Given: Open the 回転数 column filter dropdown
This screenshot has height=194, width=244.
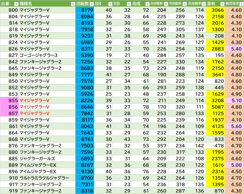Looking at the screenshot, I should 92,4.
